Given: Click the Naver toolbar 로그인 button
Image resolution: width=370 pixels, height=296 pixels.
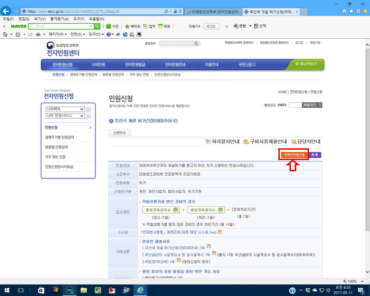Looking at the screenshot, I should coord(211,26).
